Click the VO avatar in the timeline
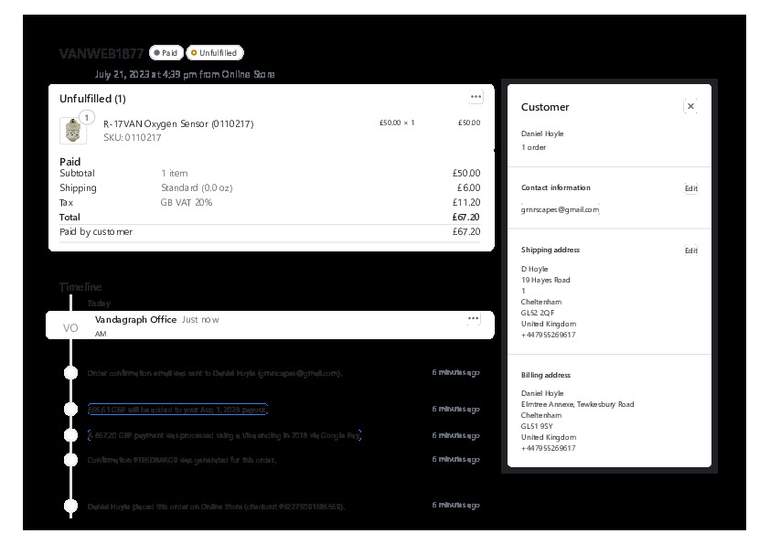The width and height of the screenshot is (770, 544). (x=70, y=327)
